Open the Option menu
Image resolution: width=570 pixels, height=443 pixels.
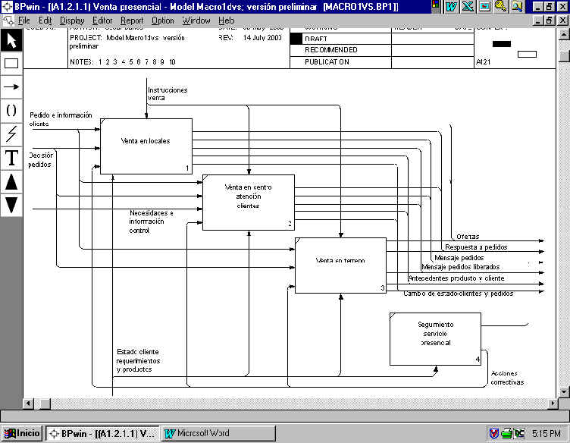[x=162, y=20]
